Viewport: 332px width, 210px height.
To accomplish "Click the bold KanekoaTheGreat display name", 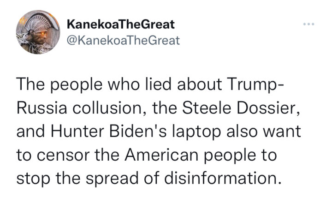I will point(121,24).
